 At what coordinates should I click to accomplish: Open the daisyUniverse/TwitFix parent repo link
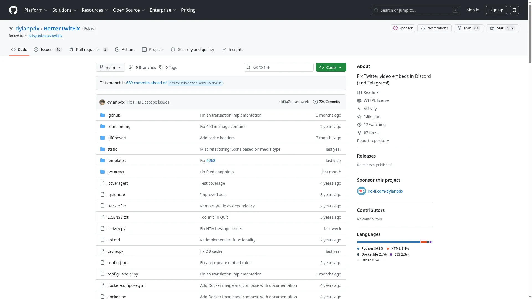45,36
